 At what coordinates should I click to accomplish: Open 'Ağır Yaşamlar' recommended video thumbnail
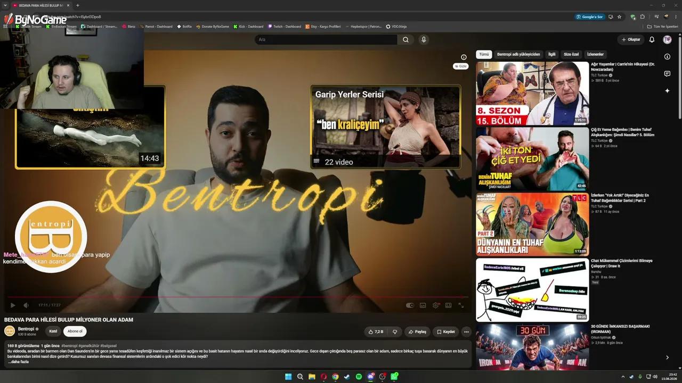tap(532, 93)
